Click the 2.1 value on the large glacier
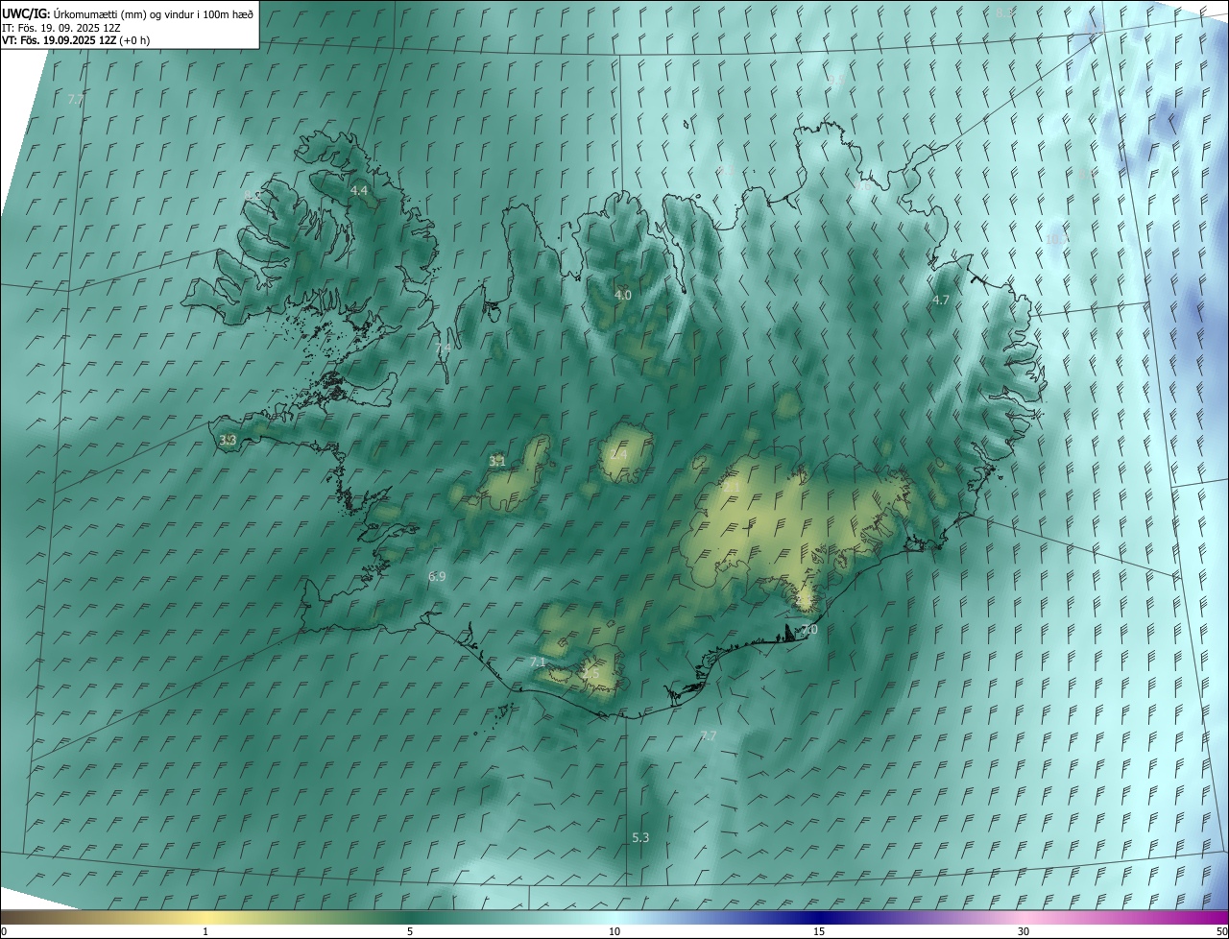The image size is (1229, 939). (x=732, y=487)
